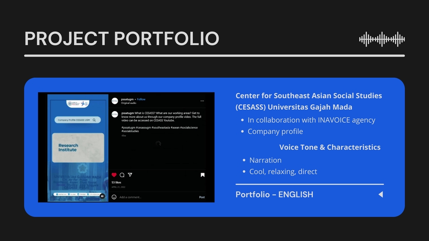Open pssatugm username in the post header
The height and width of the screenshot is (241, 429).
click(x=127, y=99)
